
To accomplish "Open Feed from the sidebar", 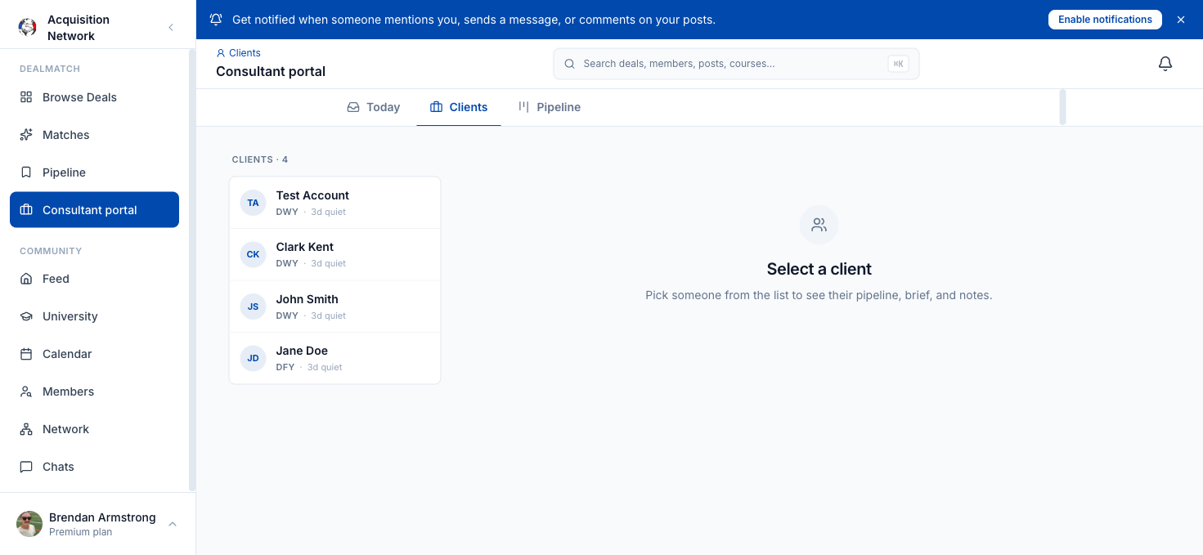I will tap(94, 279).
